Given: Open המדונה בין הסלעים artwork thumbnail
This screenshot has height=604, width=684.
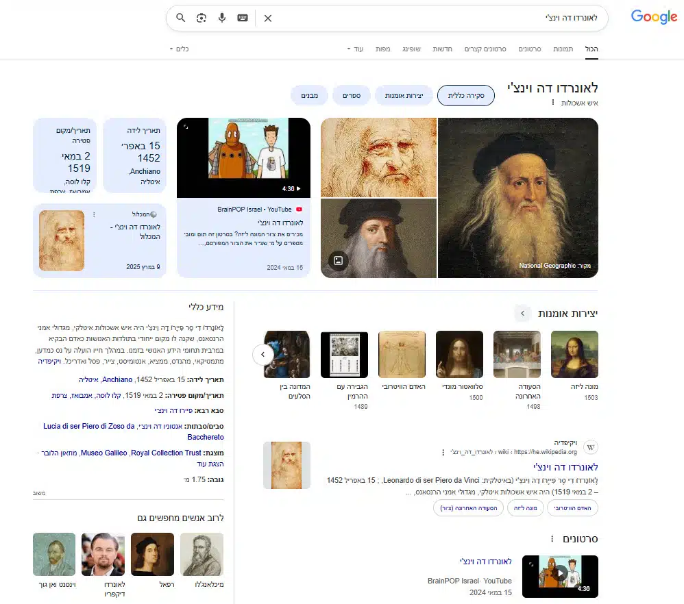Looking at the screenshot, I should tap(289, 354).
